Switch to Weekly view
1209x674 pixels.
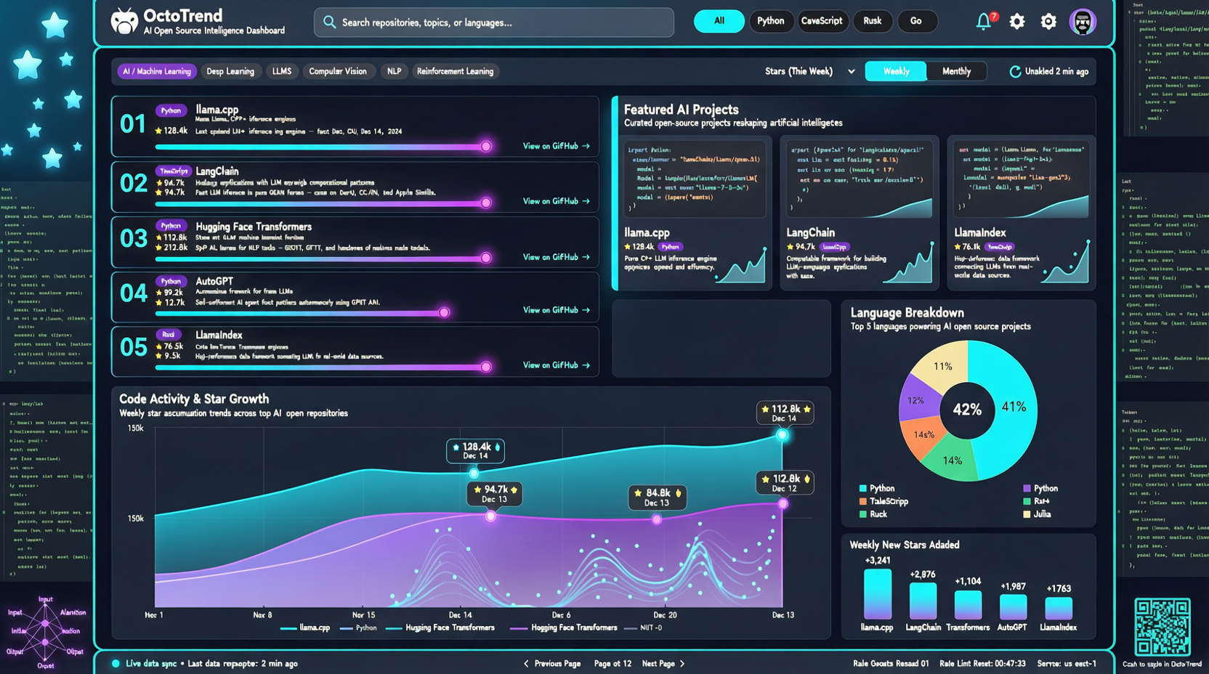pos(896,71)
